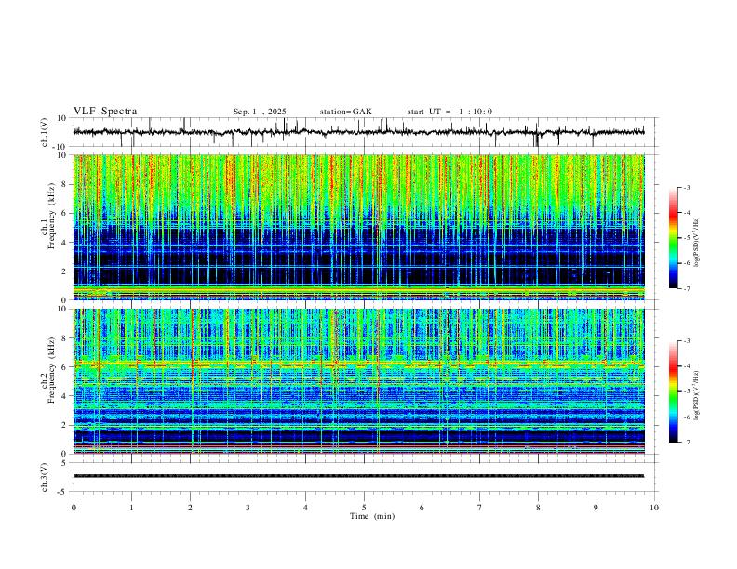Select the date text "Sep. 1 , 2025"

(260, 112)
